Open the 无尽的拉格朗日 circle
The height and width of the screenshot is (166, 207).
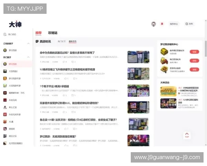click(x=13, y=143)
